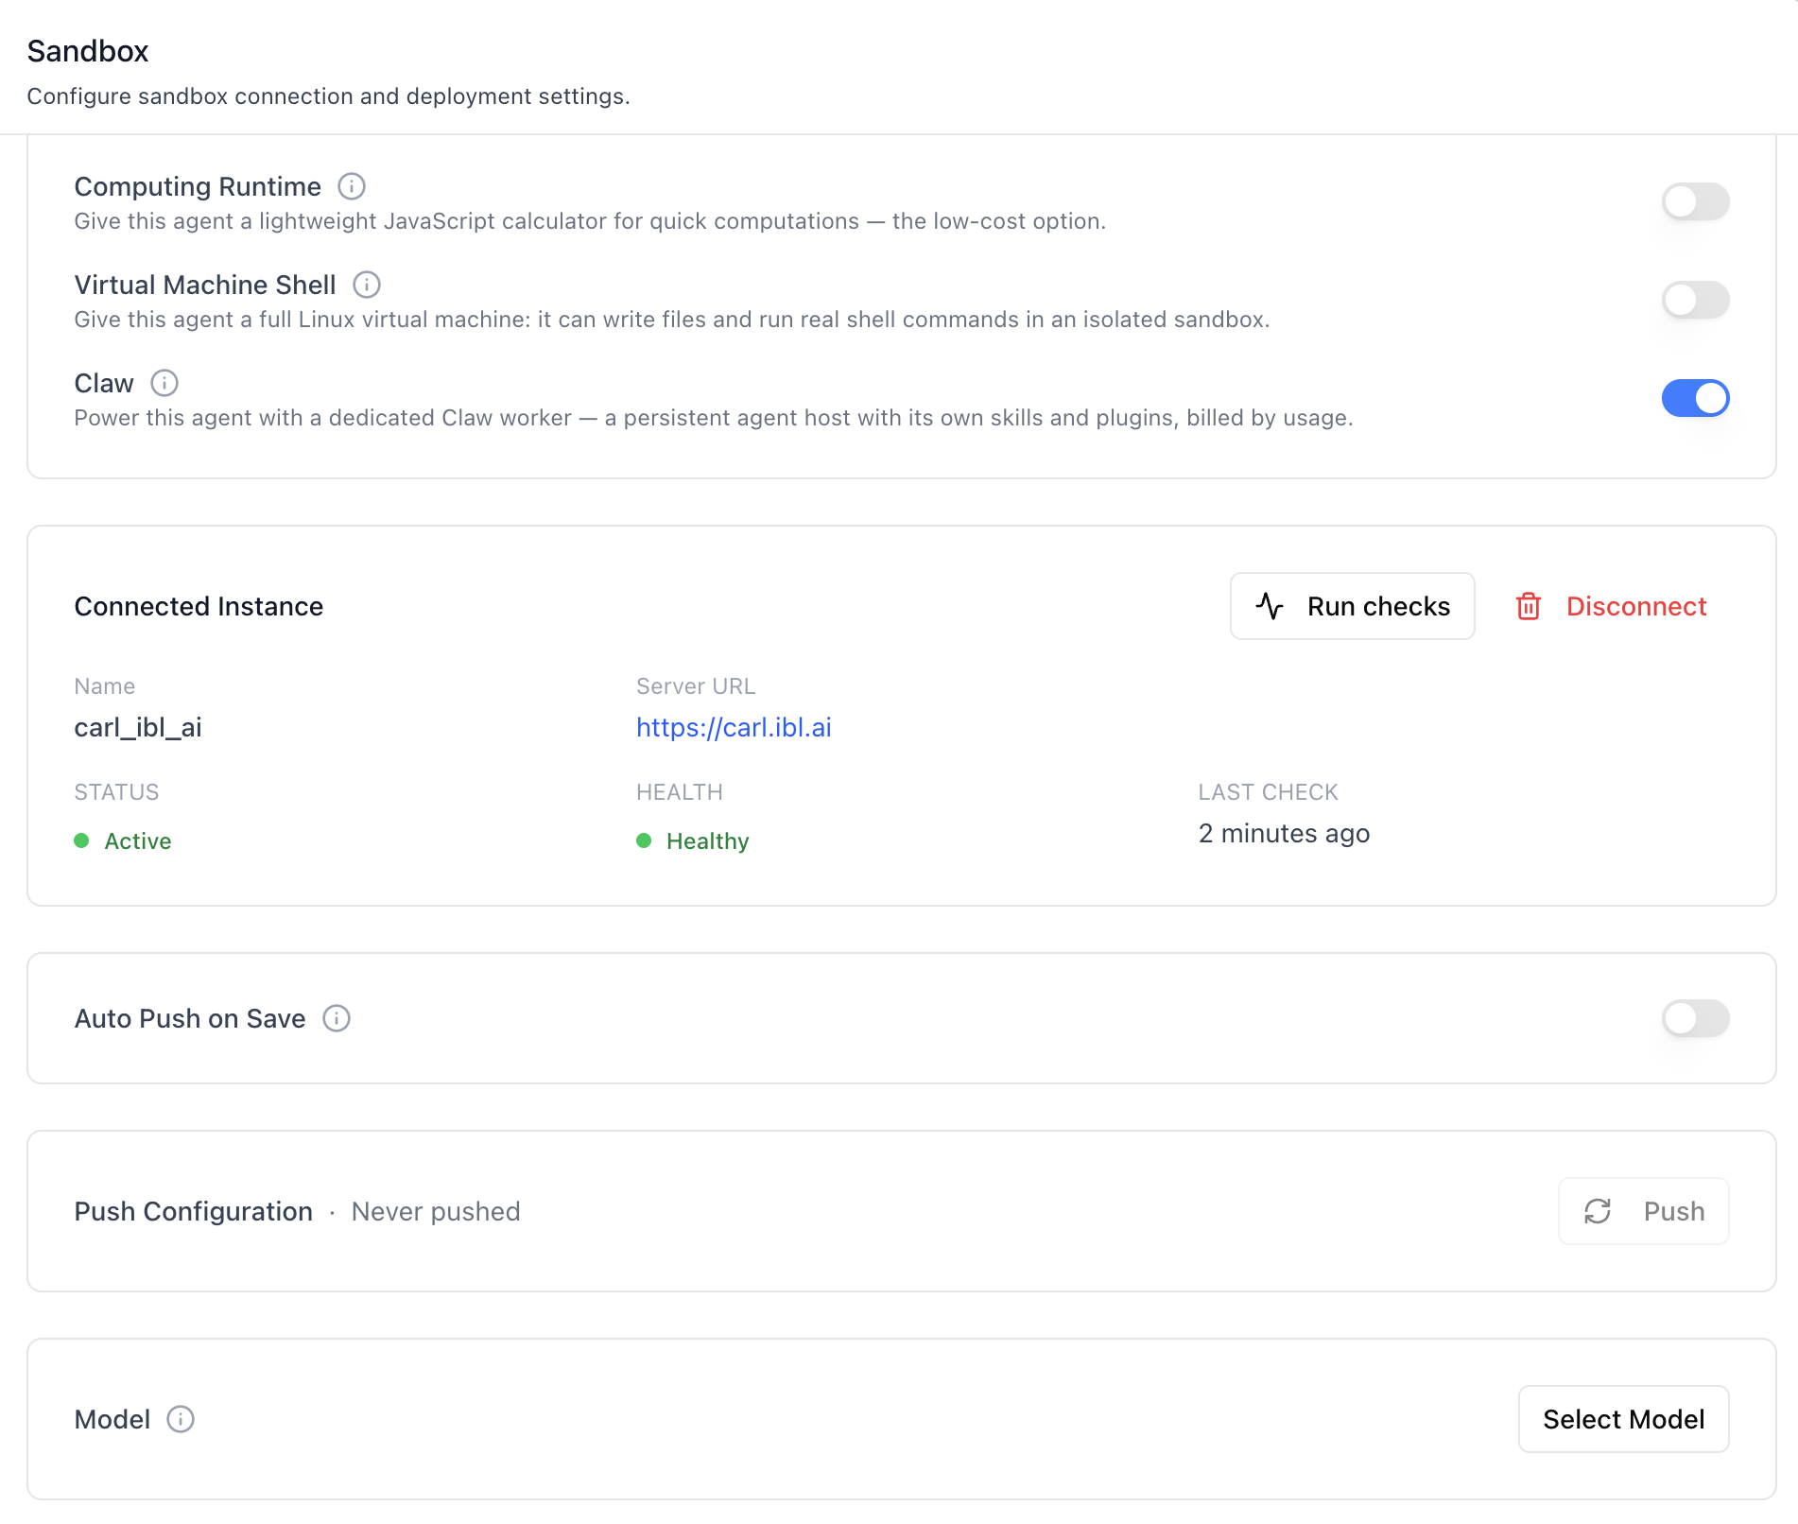Click the 'Never pushed' status text
The height and width of the screenshot is (1524, 1798).
pos(436,1211)
